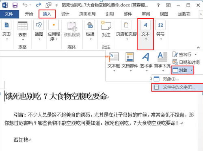The image size is (203, 151).
Task: Insert 艺术字 (WordArt)
Action: pos(146,62)
